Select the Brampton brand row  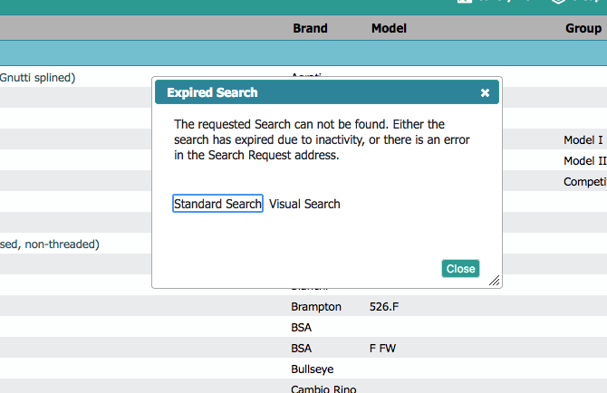pyautogui.click(x=316, y=307)
